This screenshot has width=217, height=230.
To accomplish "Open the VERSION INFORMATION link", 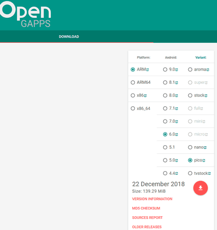I will coord(152,199).
